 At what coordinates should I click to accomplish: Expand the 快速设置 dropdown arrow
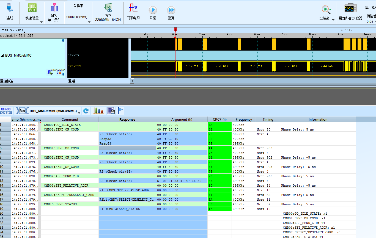(x=41, y=22)
